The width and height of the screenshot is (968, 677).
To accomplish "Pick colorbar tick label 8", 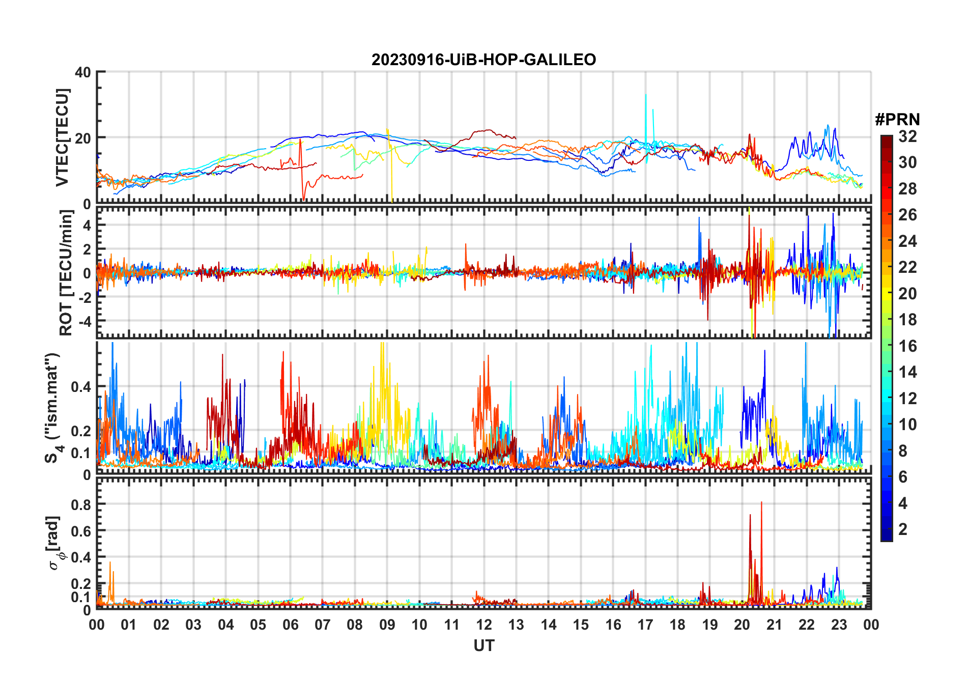I will point(903,450).
